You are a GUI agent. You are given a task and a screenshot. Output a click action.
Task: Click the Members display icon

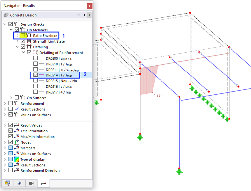pyautogui.click(x=17, y=148)
